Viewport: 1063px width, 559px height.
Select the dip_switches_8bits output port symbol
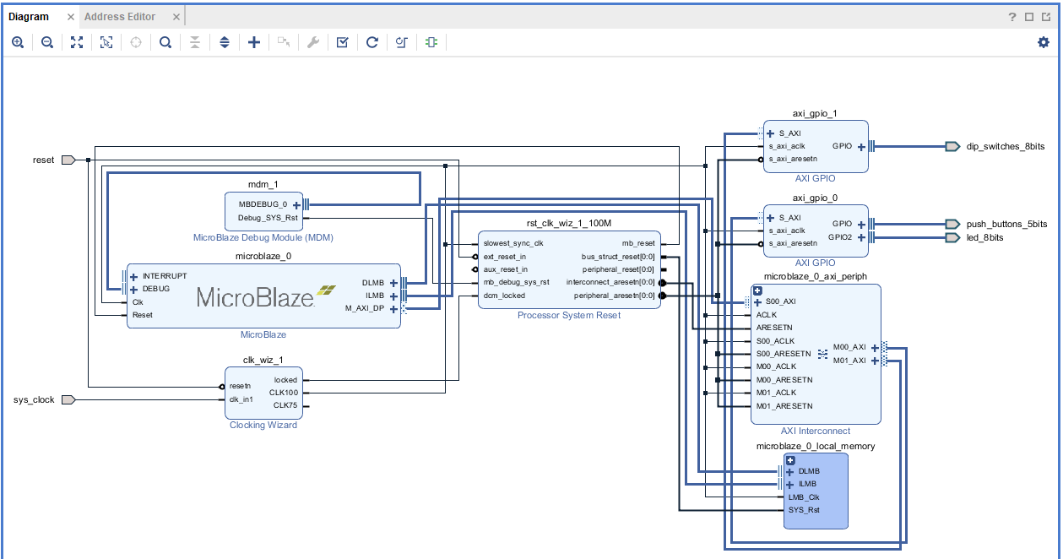tap(952, 146)
